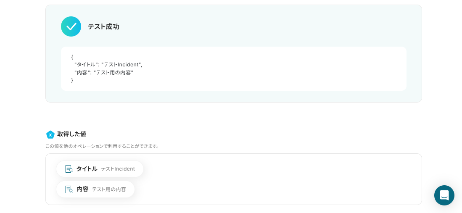462x213 pixels.
Task: Click the bold タイトル label in chip
Action: tap(87, 169)
